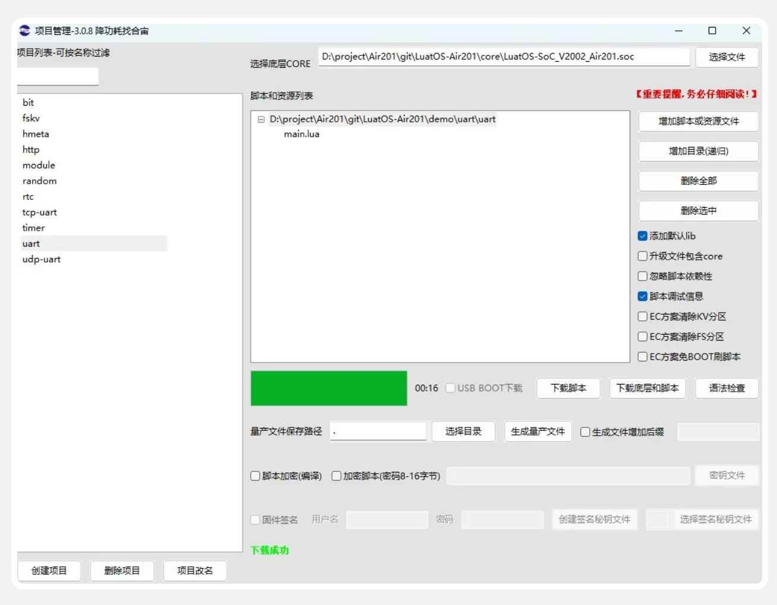Click the app logo icon in title bar
This screenshot has height=605, width=777.
coord(24,30)
